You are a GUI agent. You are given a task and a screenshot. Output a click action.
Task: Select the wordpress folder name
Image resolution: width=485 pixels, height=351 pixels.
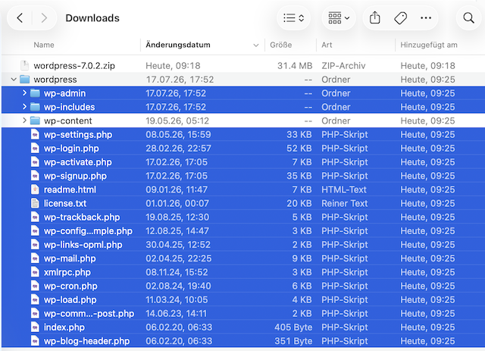pos(55,80)
